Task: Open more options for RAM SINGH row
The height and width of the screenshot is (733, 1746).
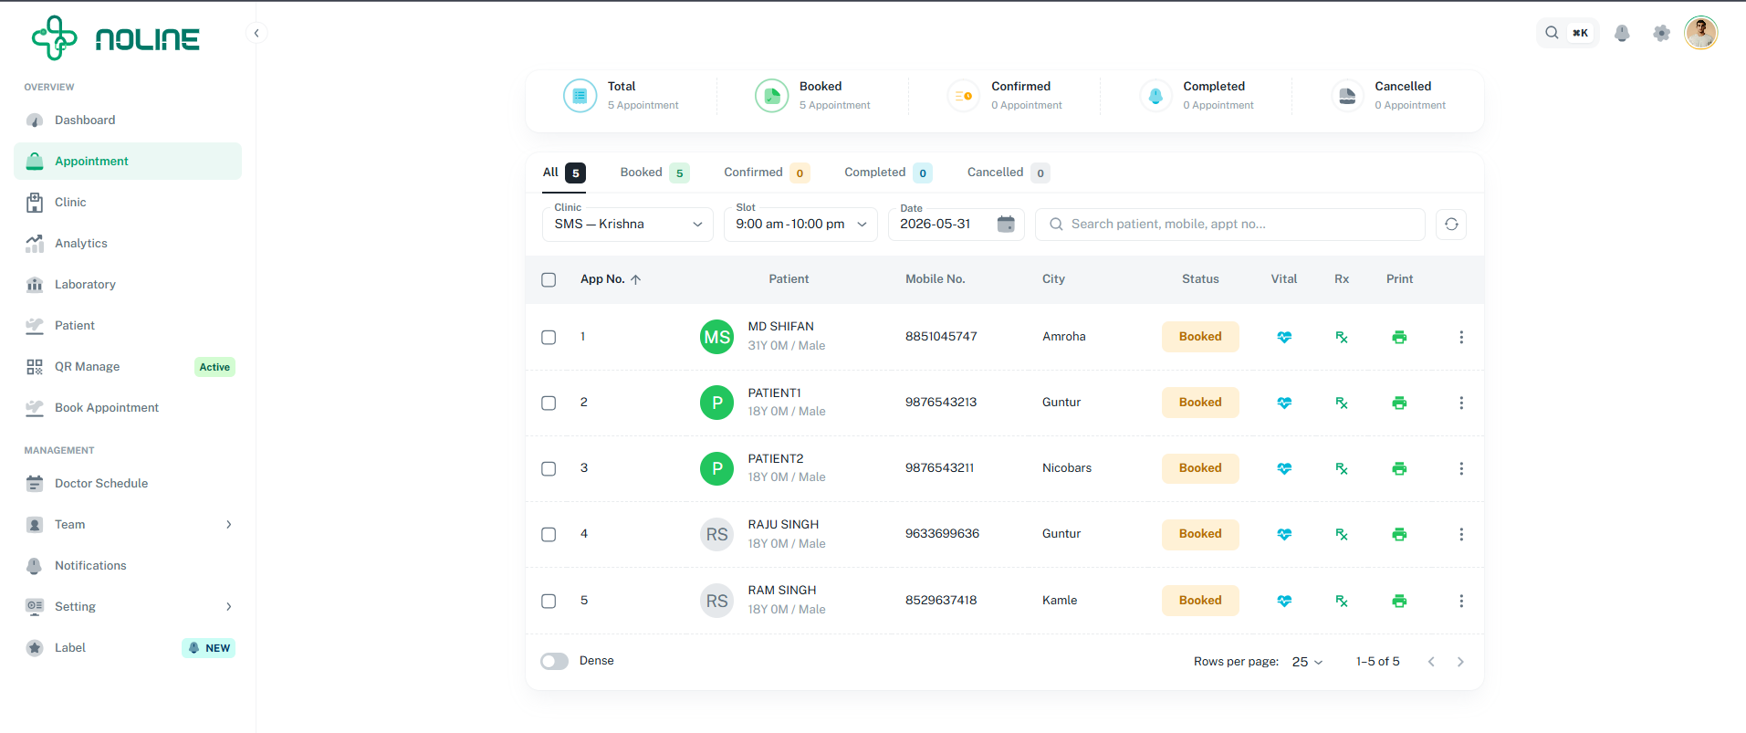Action: 1461,601
